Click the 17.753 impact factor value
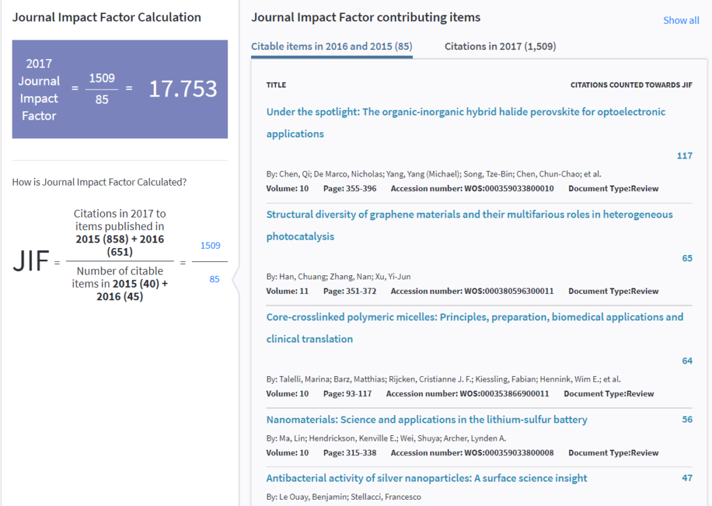Screen dimensions: 712x506 183,89
